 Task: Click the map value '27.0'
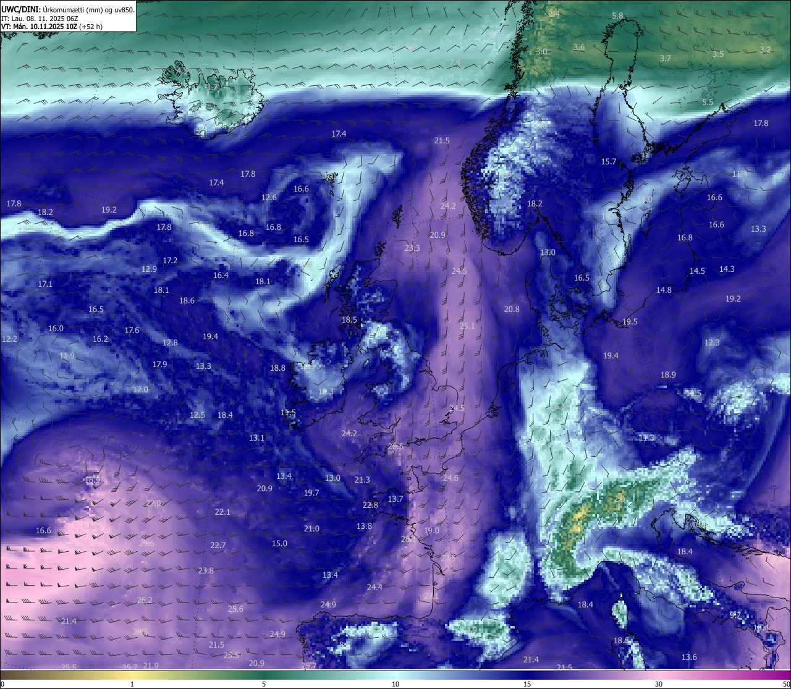point(153,504)
